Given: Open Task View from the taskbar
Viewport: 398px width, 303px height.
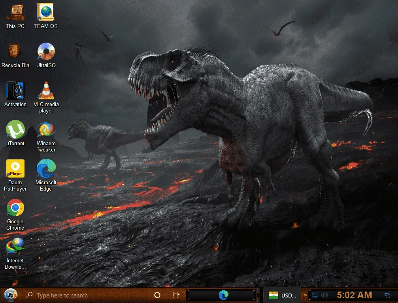Looking at the screenshot, I should [176, 295].
